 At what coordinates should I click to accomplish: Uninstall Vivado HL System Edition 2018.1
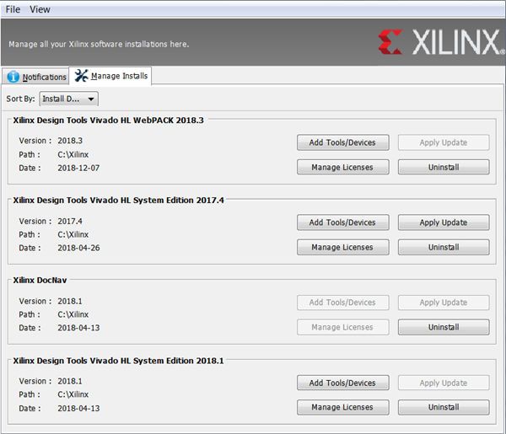pos(444,407)
